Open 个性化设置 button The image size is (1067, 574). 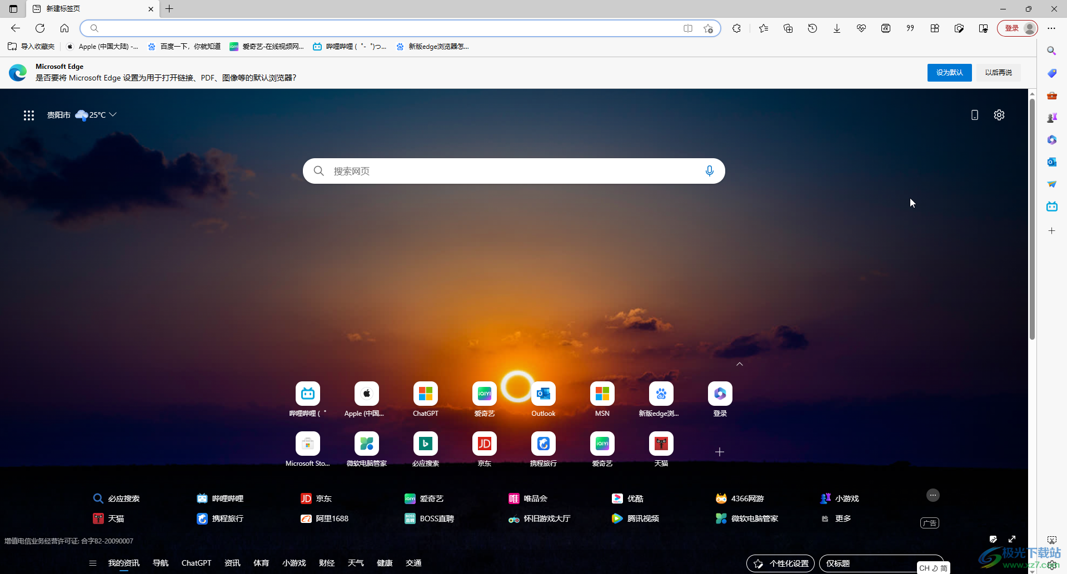[x=780, y=563]
